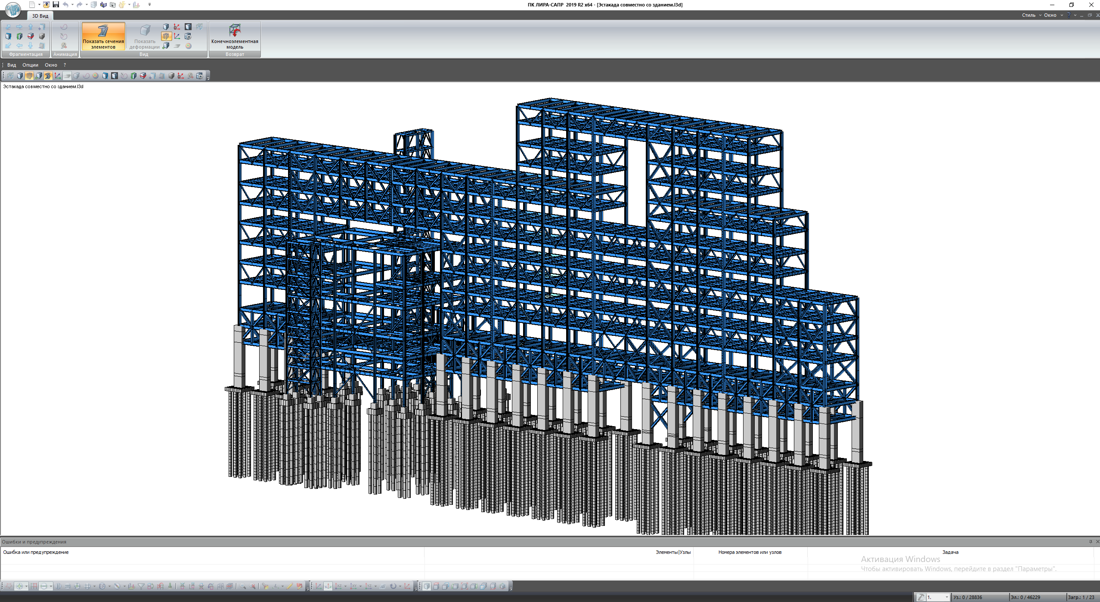Image resolution: width=1100 pixels, height=602 pixels.
Task: Click the Ошибка или предупреждение column header
Action: point(36,552)
